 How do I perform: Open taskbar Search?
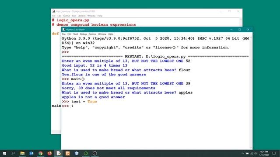[x=13, y=153]
